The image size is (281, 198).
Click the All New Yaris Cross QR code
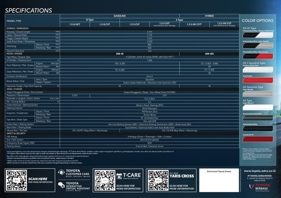coord(157,180)
